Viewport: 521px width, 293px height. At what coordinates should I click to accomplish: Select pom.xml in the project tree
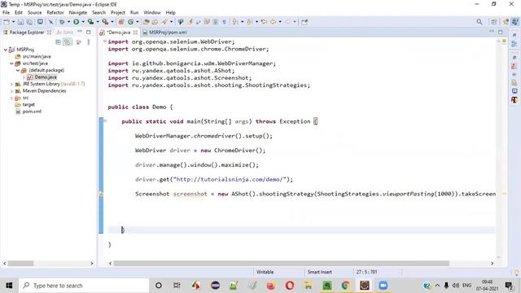(x=32, y=112)
